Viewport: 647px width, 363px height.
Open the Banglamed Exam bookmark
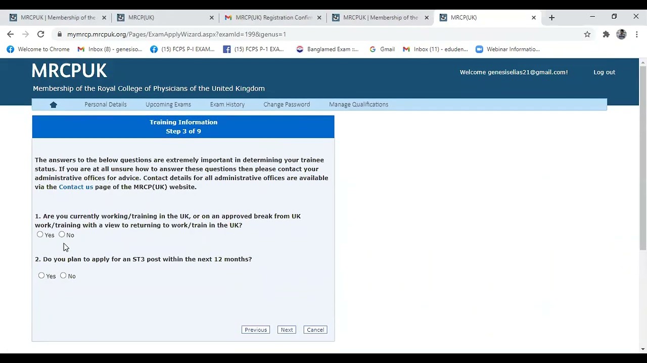[327, 49]
